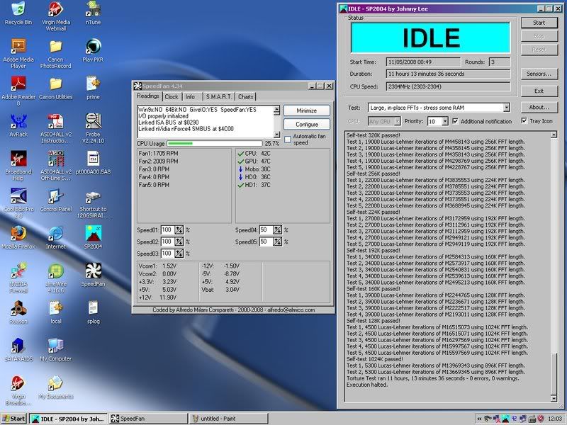Click the SP2004 log scrollbar up arrow

pyautogui.click(x=554, y=135)
